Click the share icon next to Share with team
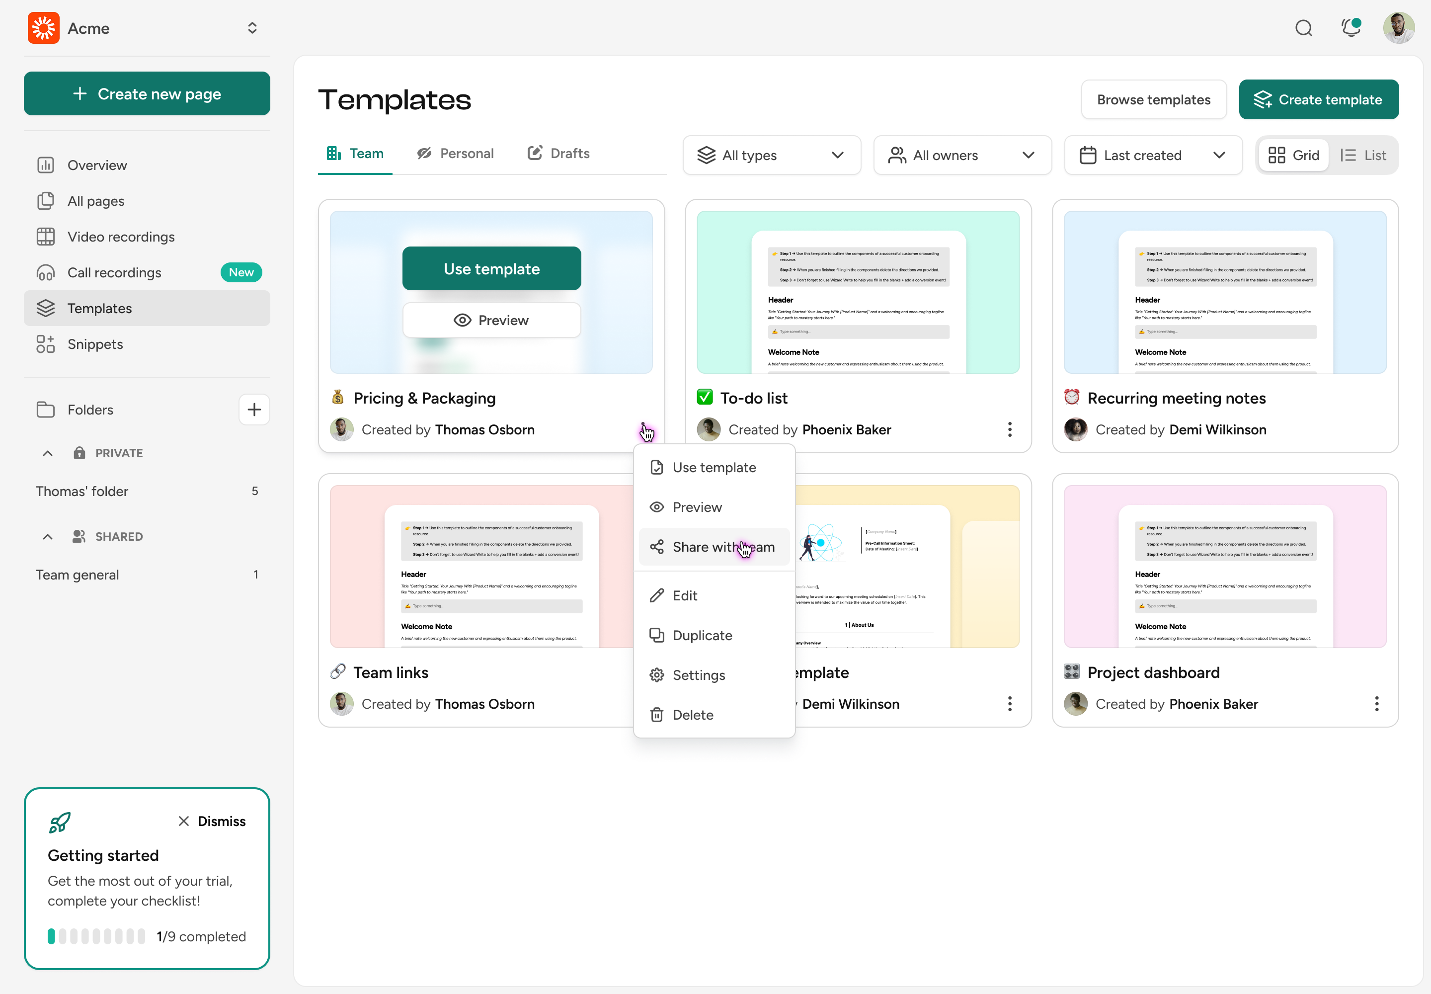The height and width of the screenshot is (994, 1431). pos(656,547)
